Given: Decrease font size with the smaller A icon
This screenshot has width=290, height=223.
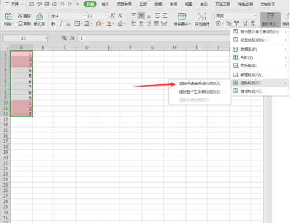Looking at the screenshot, I should pos(120,16).
